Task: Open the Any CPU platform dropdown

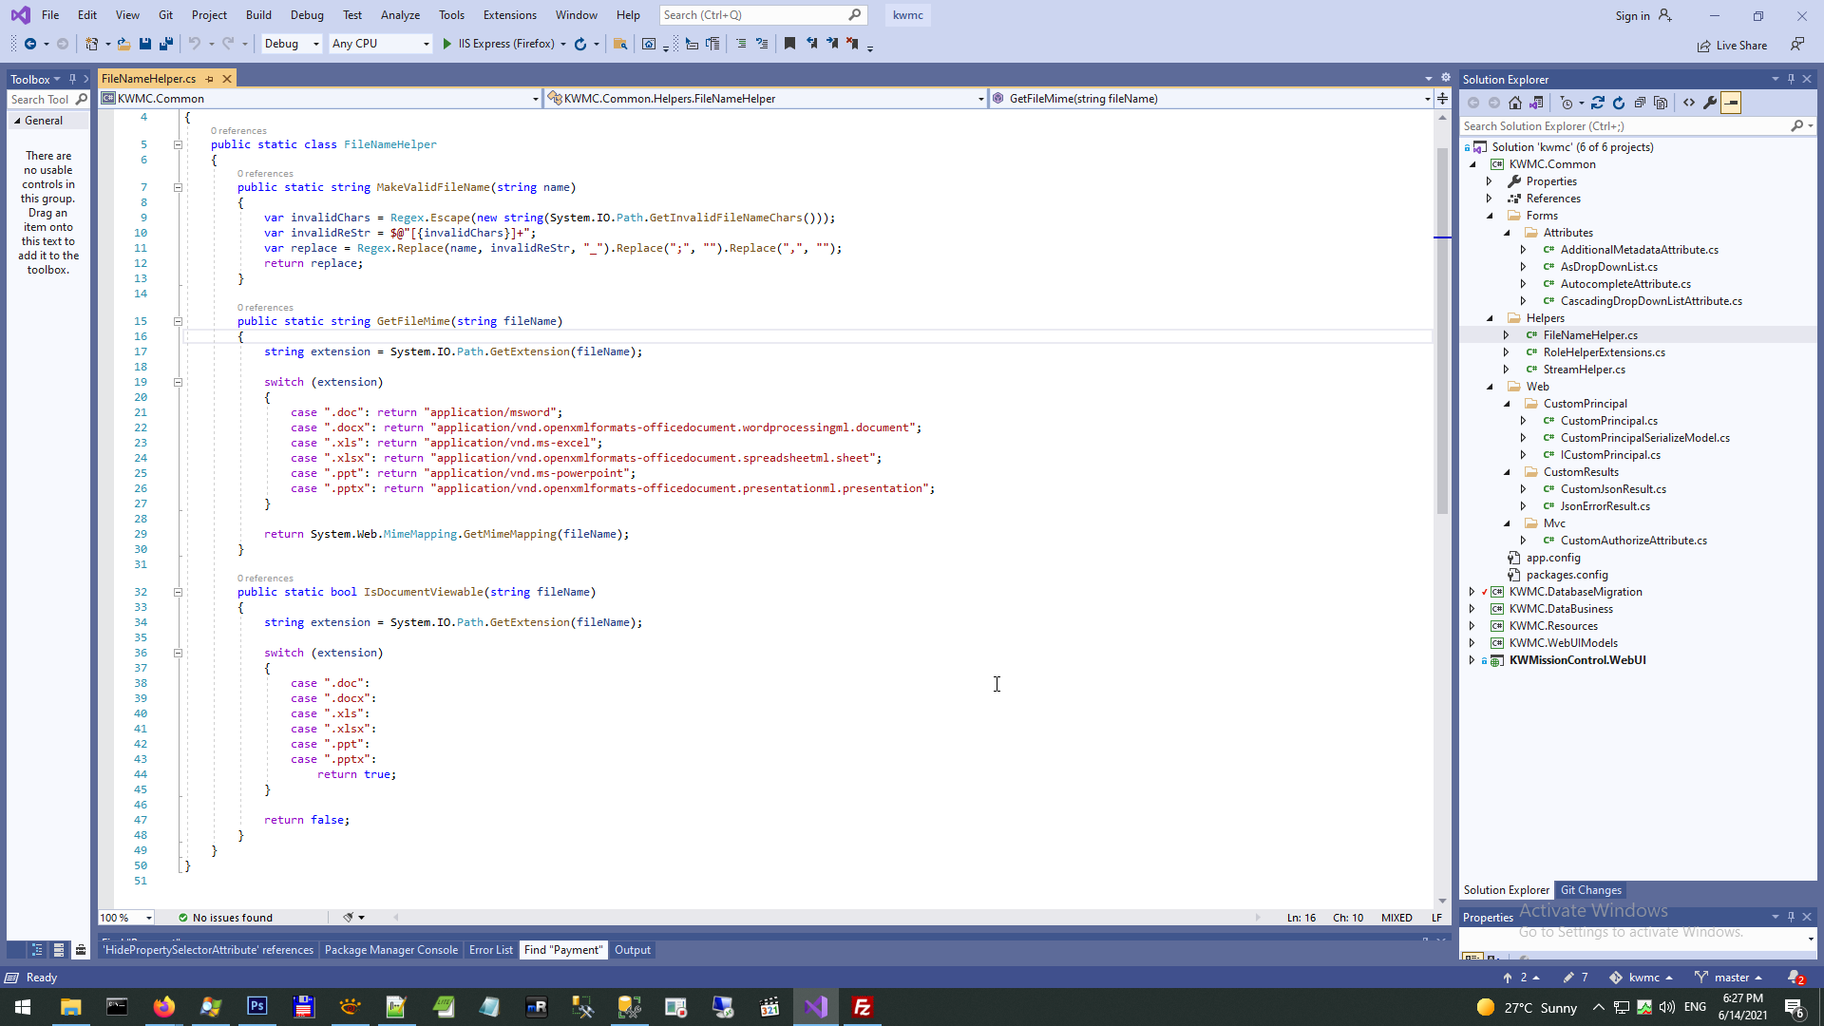Action: click(x=380, y=44)
